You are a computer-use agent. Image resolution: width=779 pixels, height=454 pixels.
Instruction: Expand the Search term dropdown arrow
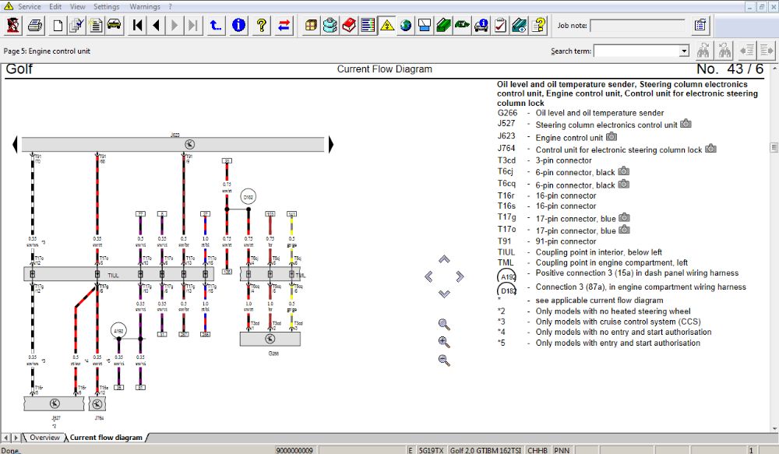click(684, 51)
